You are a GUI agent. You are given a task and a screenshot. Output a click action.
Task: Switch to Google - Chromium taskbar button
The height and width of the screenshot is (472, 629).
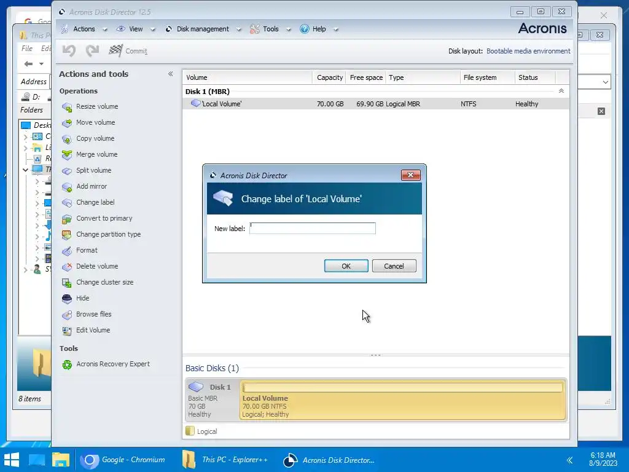123,460
